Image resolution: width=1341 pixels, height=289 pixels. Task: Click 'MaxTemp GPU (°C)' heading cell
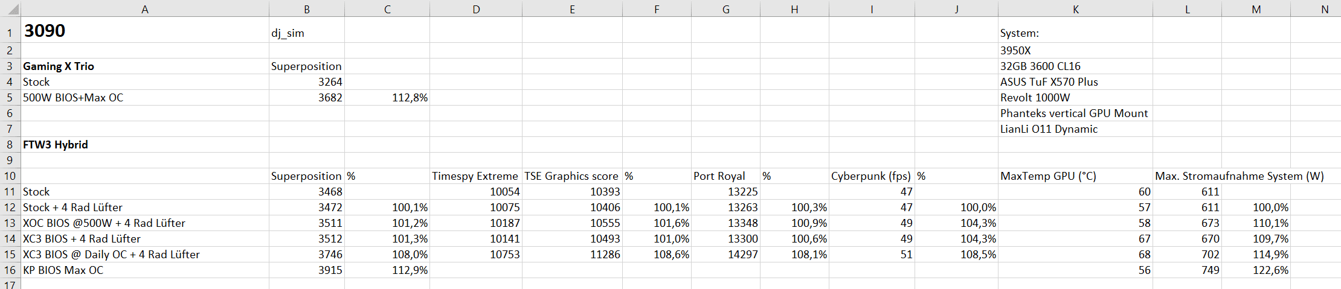coord(1075,176)
